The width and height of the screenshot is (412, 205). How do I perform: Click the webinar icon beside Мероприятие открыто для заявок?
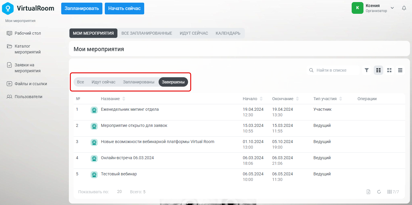(x=94, y=126)
